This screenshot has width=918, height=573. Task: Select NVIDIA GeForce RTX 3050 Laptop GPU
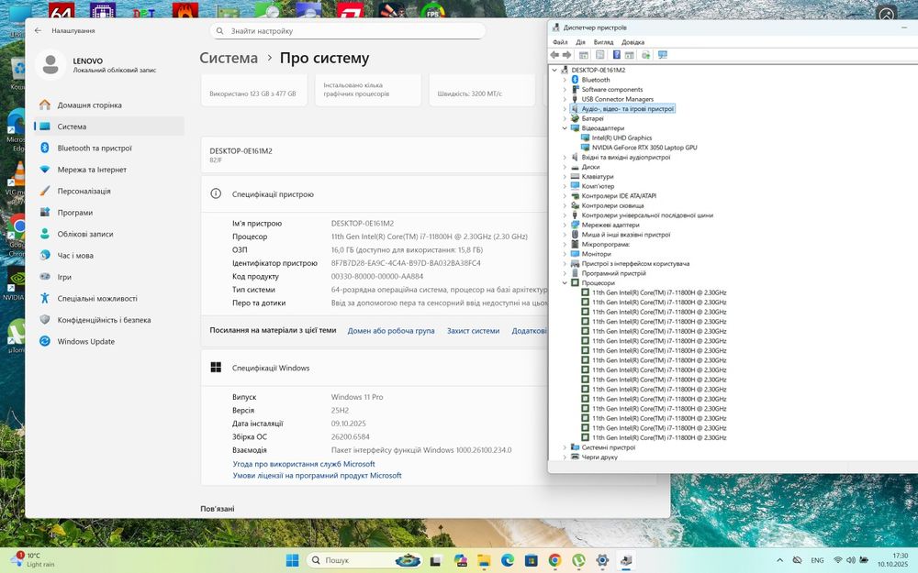(x=644, y=148)
